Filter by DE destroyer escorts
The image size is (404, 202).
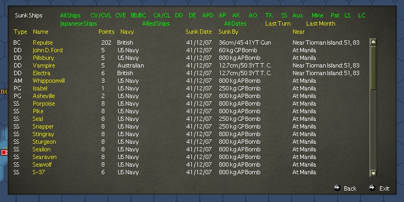coord(192,15)
